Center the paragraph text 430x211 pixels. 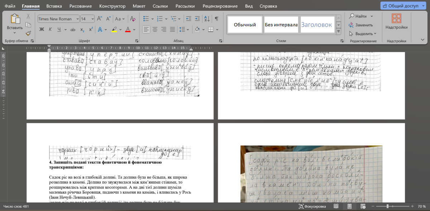click(155, 29)
